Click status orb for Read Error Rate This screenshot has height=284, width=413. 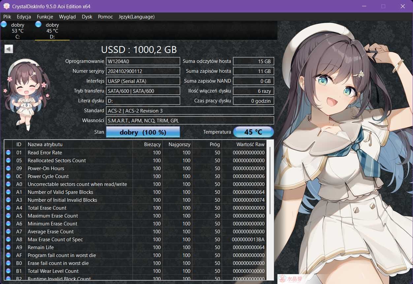(x=8, y=152)
